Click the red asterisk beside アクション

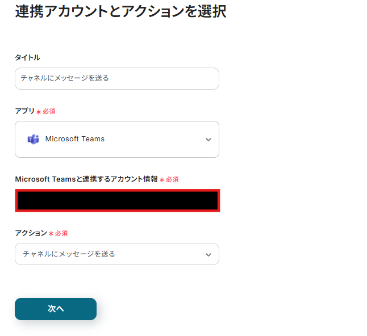(x=51, y=234)
